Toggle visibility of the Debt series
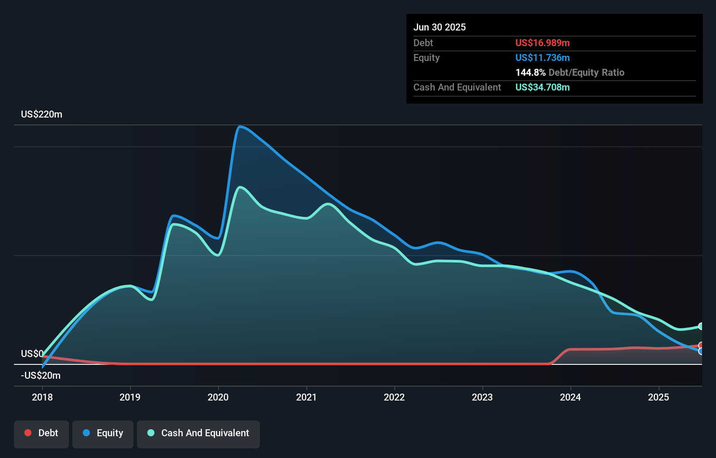Screen dimensions: 716x458 [x=41, y=433]
